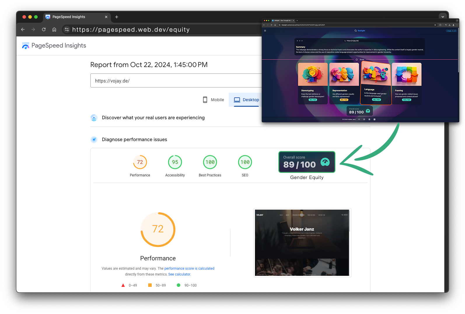Open a new browser tab
This screenshot has height=314, width=465.
(x=117, y=17)
